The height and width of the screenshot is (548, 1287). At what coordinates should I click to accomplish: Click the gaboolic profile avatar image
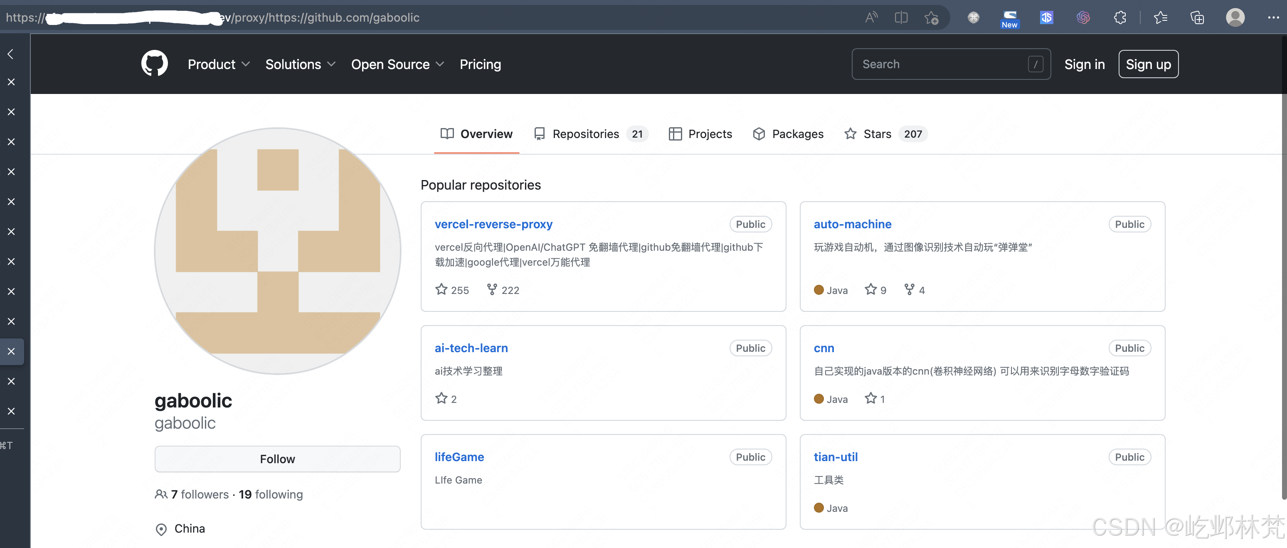pyautogui.click(x=278, y=251)
